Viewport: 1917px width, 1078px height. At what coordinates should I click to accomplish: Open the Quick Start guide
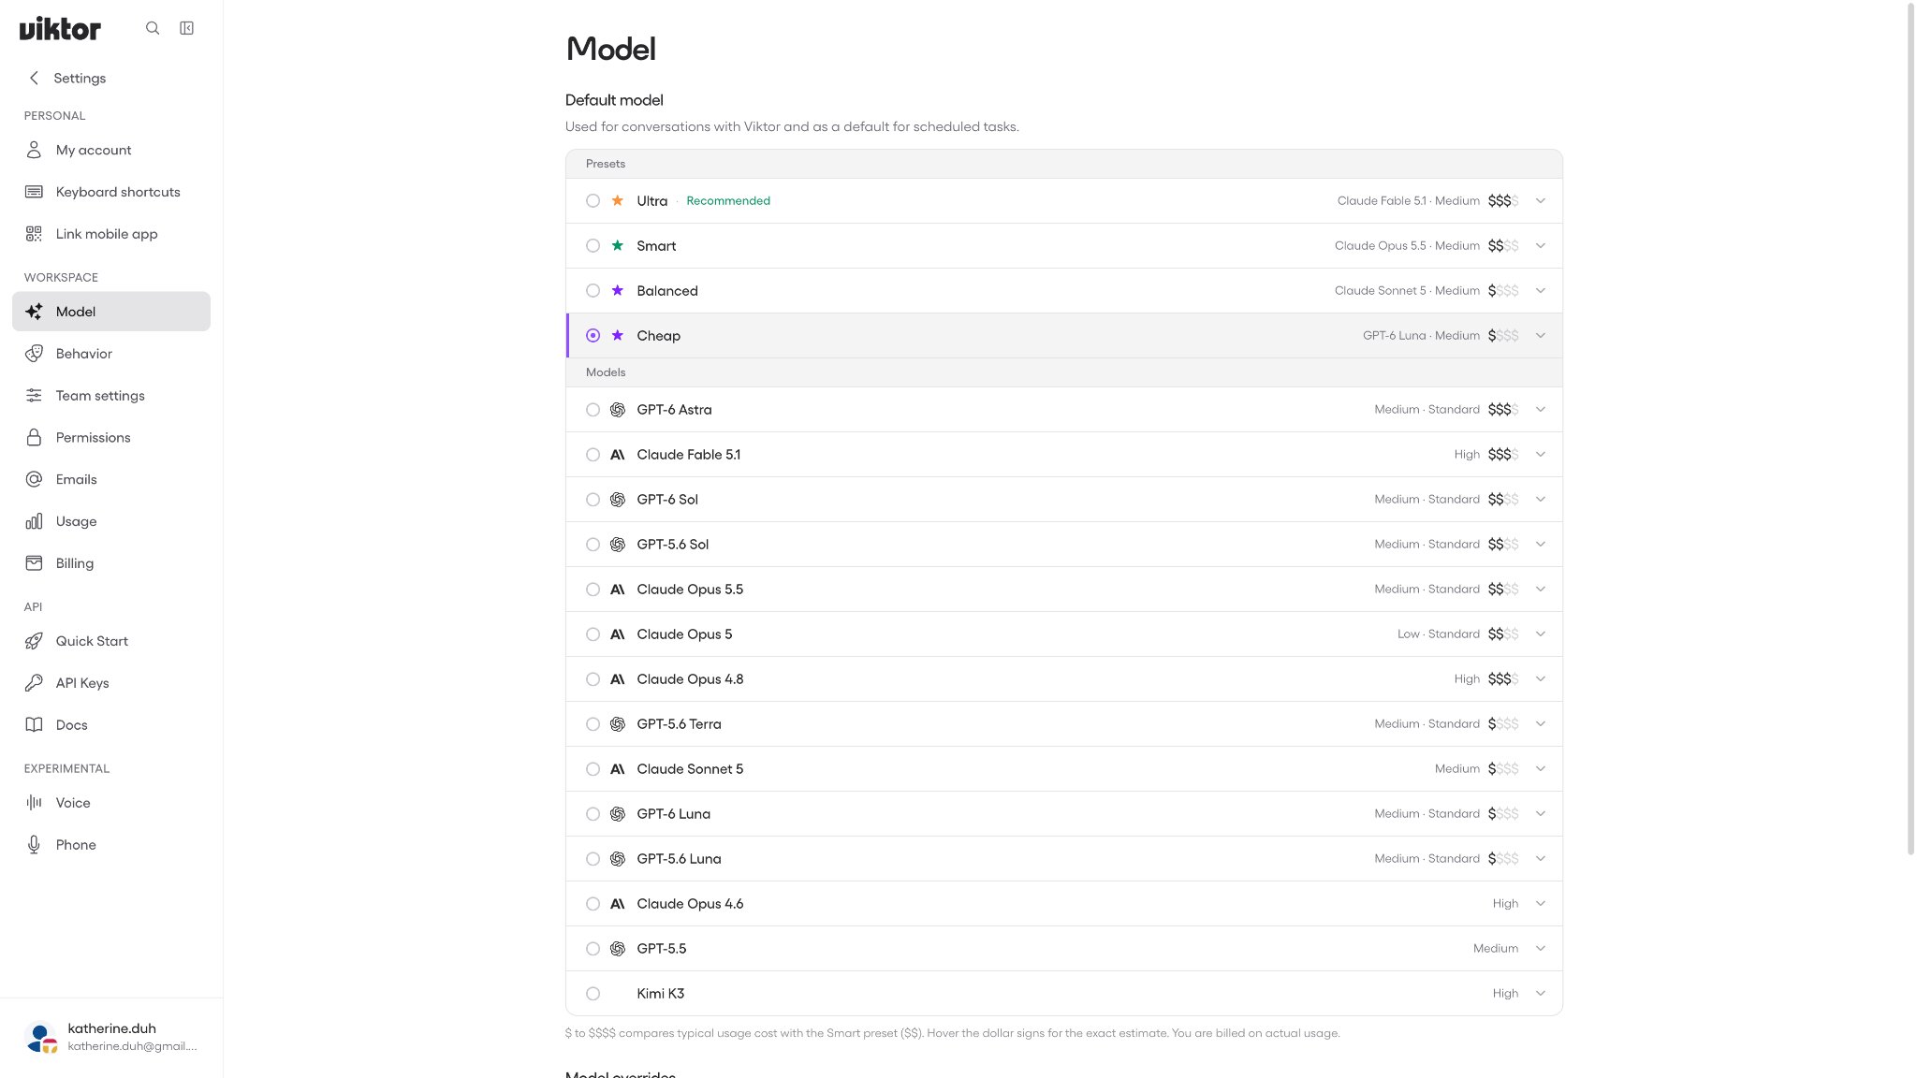click(111, 641)
